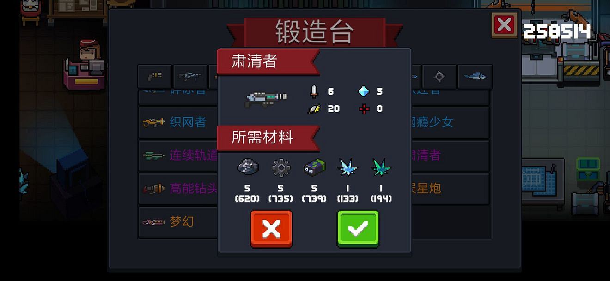The image size is (610, 281).
Task: Confirm forging with the green checkmark button
Action: pos(358,229)
